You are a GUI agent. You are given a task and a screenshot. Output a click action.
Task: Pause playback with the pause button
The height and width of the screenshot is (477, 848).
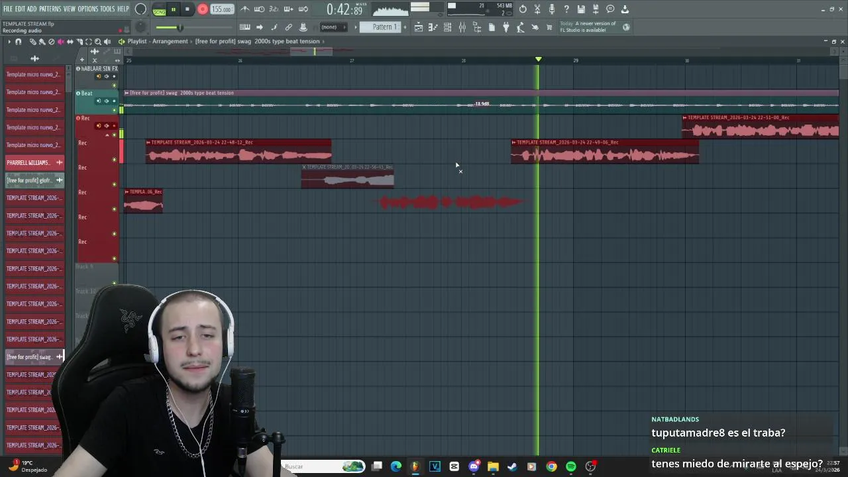click(174, 9)
